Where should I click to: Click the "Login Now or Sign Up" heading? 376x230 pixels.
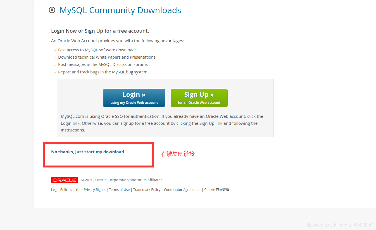pos(100,31)
